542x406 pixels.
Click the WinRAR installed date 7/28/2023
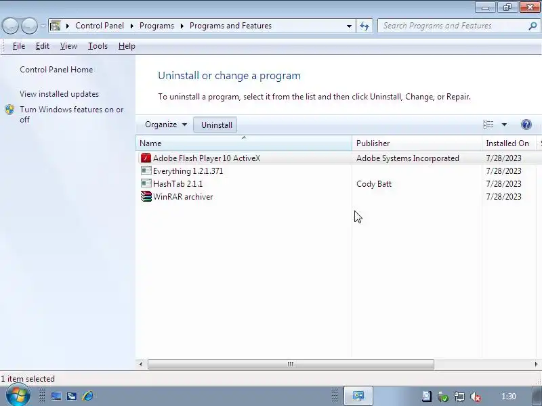[x=503, y=197]
